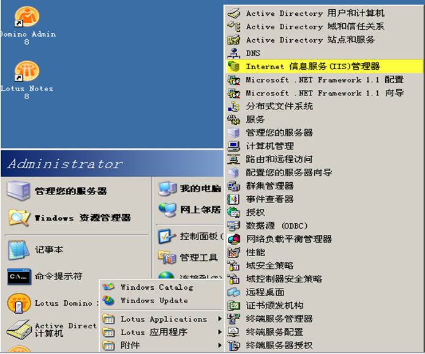Click the Active Directory 域和信任关系 icon
Viewport: 425px width, 354px height.
coord(234,26)
